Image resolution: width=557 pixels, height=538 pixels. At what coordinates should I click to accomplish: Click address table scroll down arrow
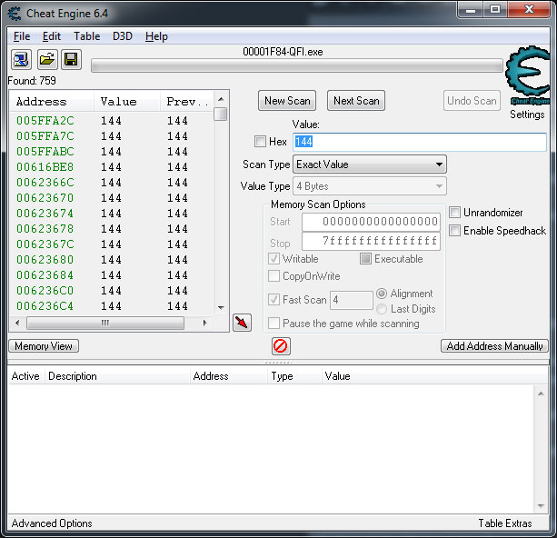click(541, 505)
